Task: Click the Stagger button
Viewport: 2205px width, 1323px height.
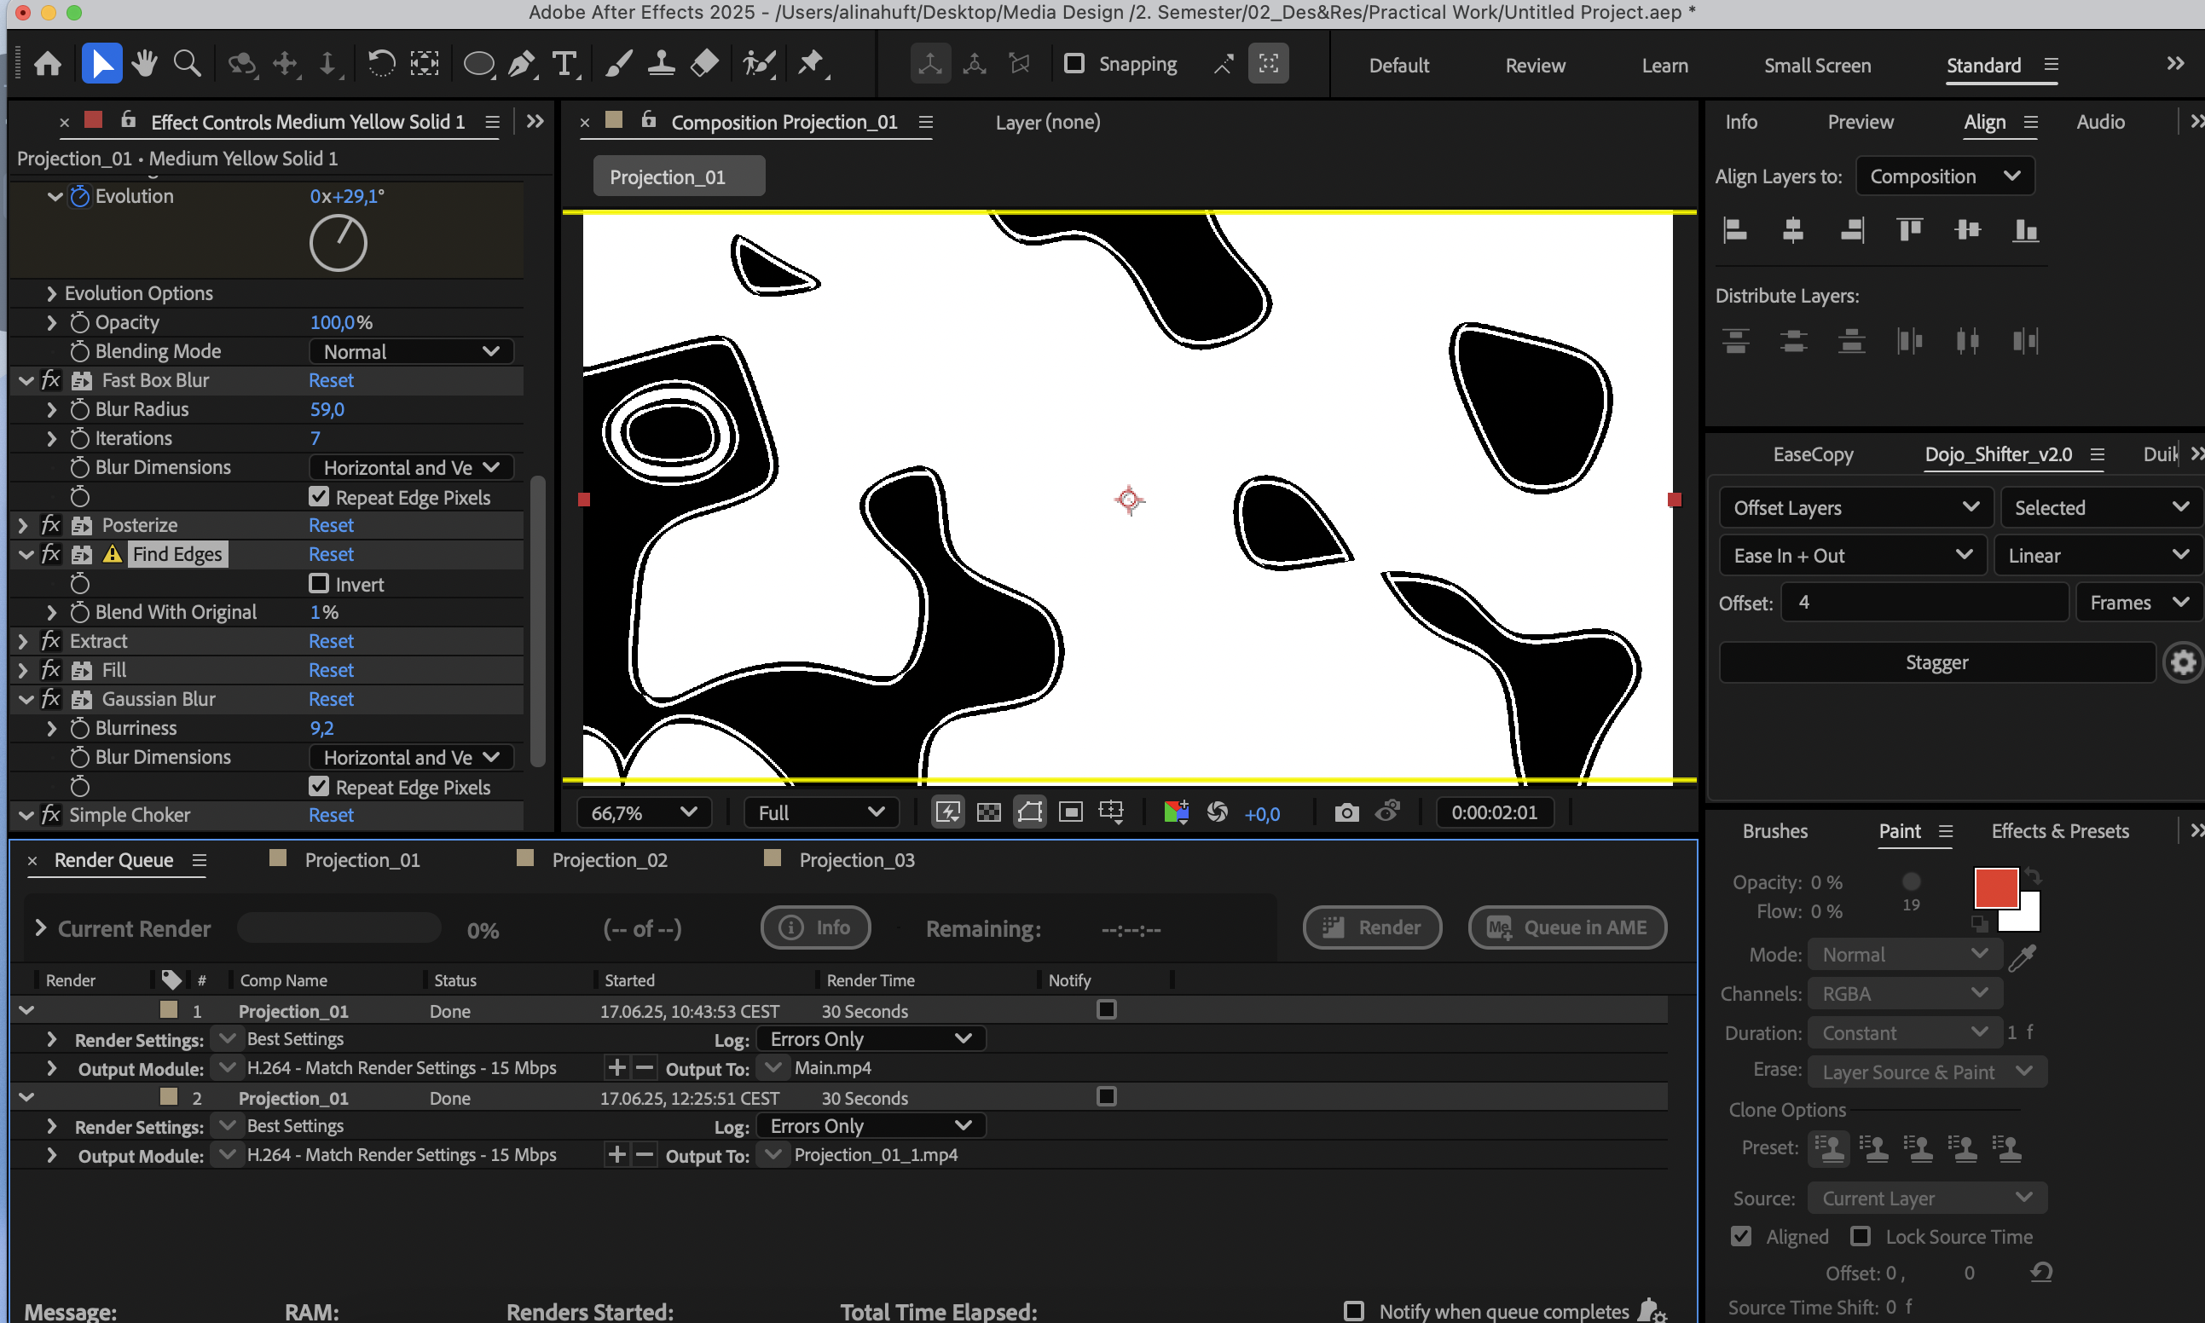Action: click(1936, 662)
